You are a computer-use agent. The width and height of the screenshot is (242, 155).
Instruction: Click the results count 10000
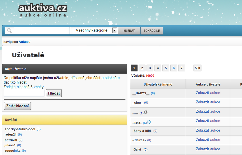(150, 76)
